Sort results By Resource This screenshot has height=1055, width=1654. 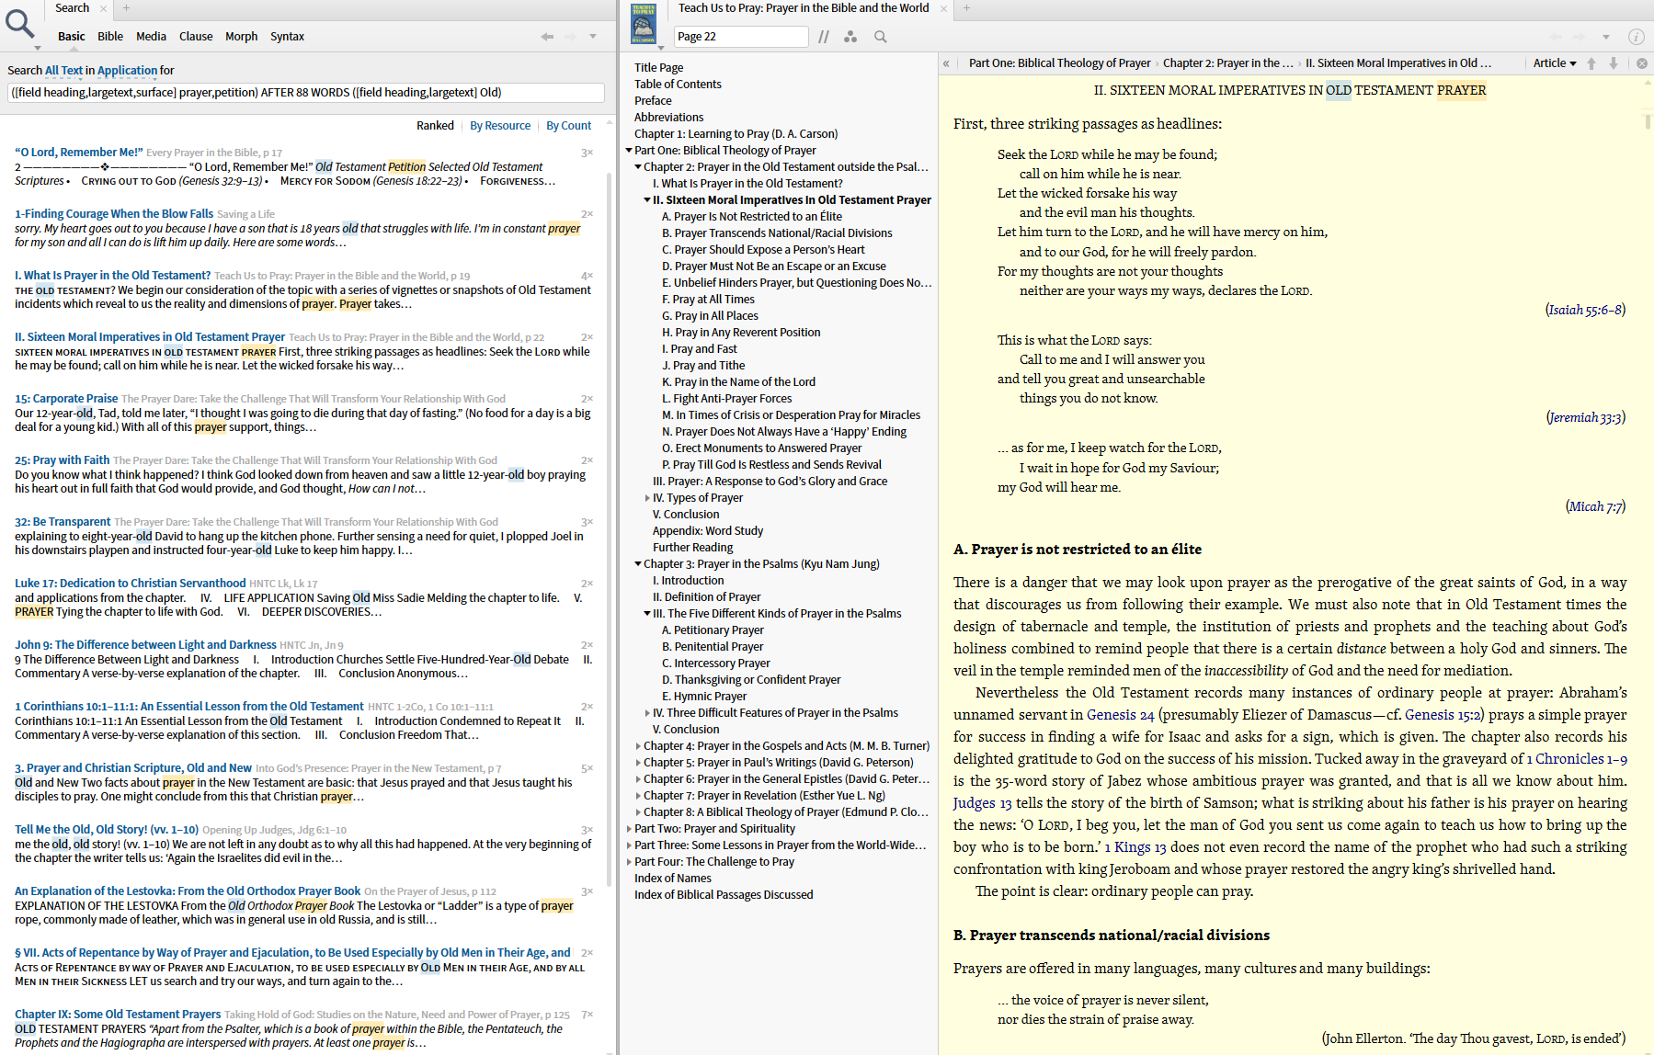(x=500, y=126)
